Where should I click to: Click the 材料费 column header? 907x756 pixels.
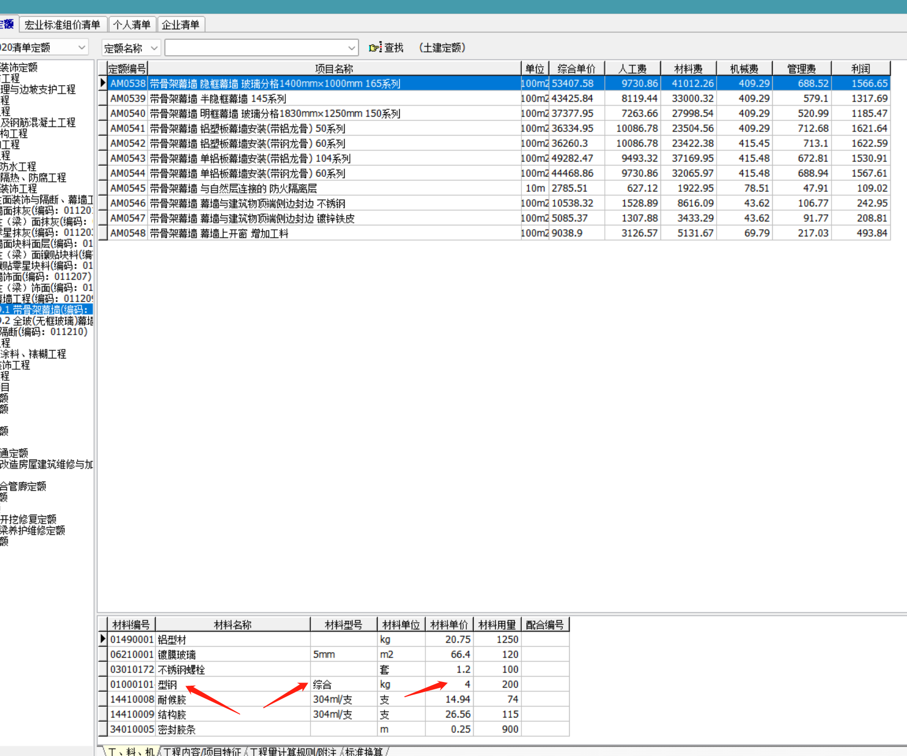pos(688,69)
